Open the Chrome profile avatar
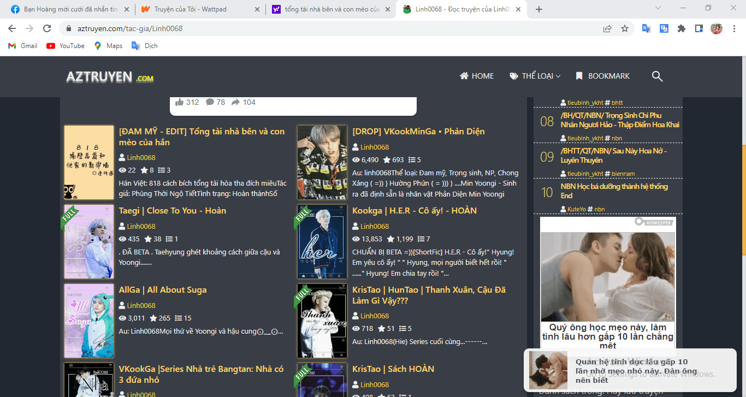Screen dimensions: 746x397 point(716,29)
